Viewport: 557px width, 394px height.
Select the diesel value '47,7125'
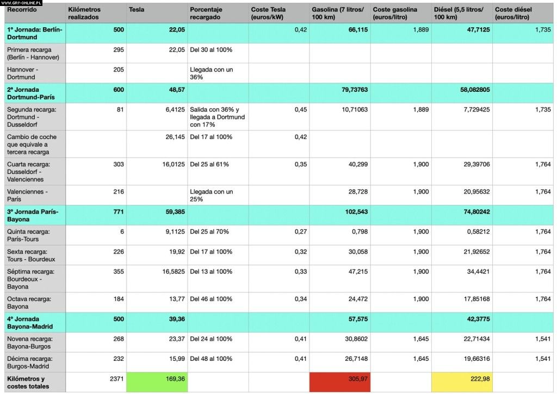tap(478, 29)
